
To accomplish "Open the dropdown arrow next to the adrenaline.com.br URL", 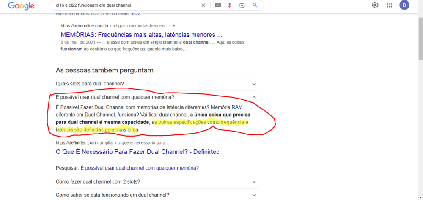I will coord(174,26).
